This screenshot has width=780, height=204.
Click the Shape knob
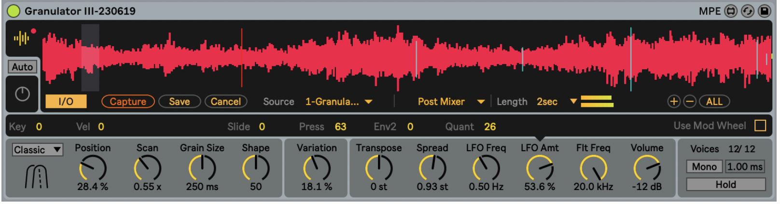tap(256, 168)
